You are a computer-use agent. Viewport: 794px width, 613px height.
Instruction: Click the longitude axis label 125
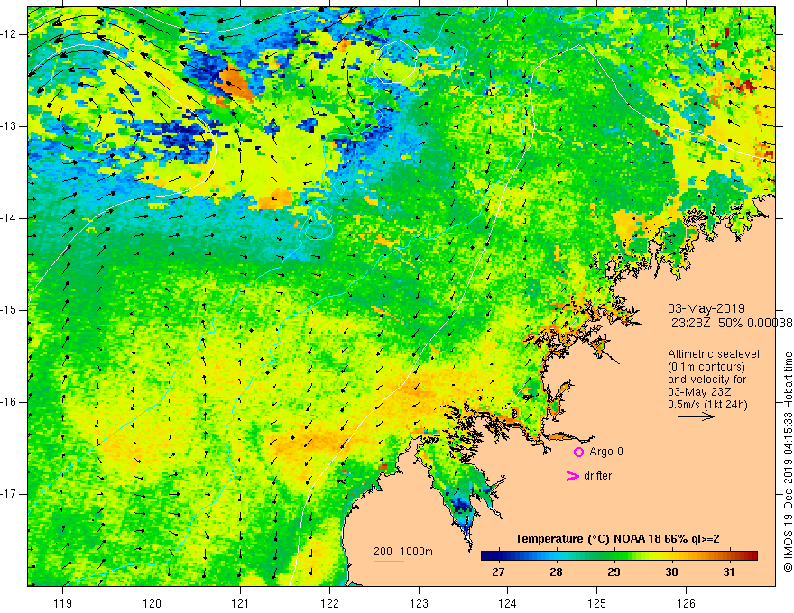pyautogui.click(x=597, y=603)
